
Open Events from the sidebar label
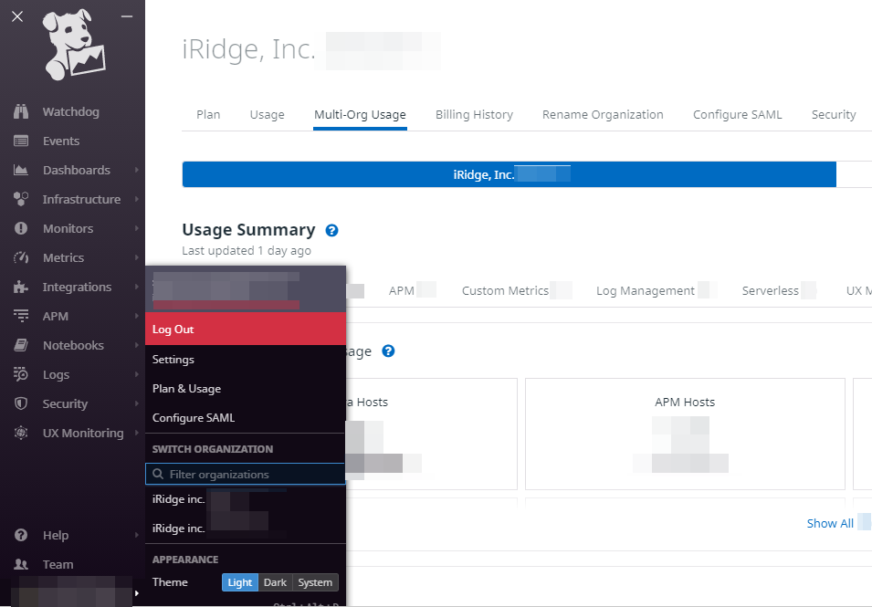(61, 141)
